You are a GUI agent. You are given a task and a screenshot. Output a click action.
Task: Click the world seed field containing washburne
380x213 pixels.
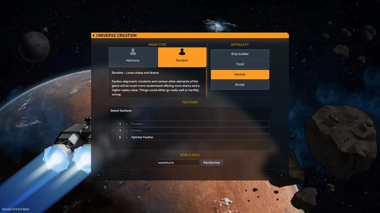(x=178, y=163)
